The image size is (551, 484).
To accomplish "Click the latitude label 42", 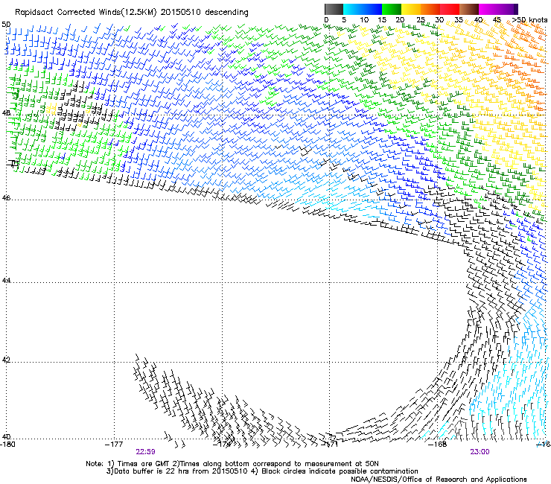I will pos(6,360).
